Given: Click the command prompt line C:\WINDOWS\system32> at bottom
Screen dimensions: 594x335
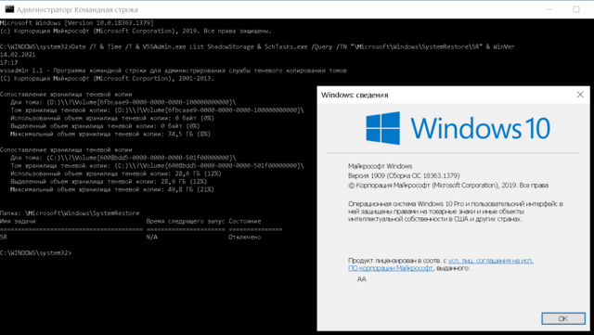Looking at the screenshot, I should point(35,252).
